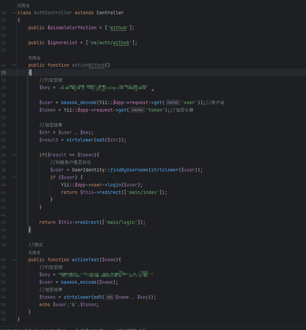Click the base64_encode function call

(79, 282)
